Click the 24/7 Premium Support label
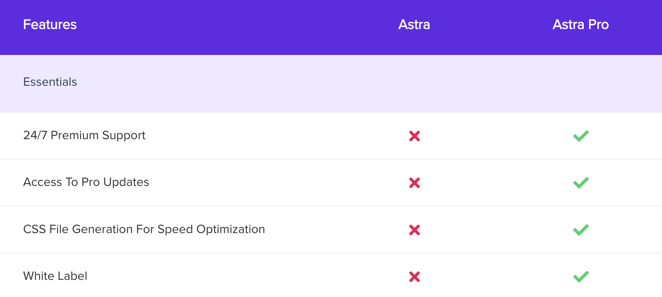 84,135
